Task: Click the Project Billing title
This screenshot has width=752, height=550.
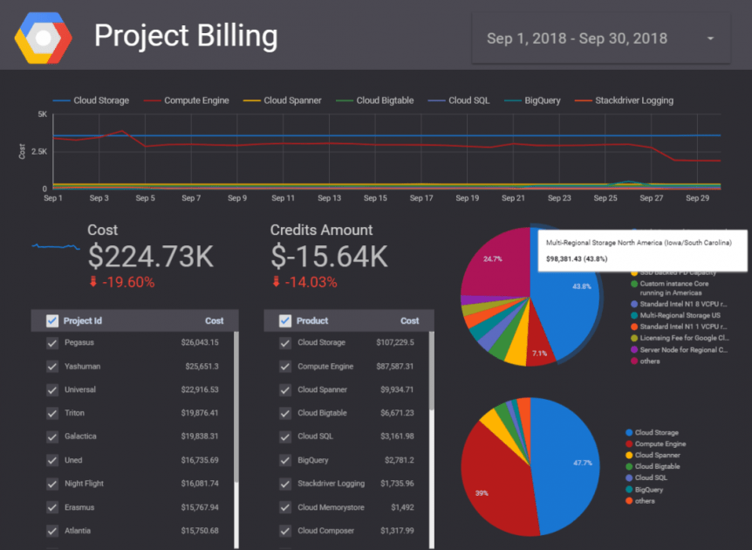Action: tap(186, 37)
